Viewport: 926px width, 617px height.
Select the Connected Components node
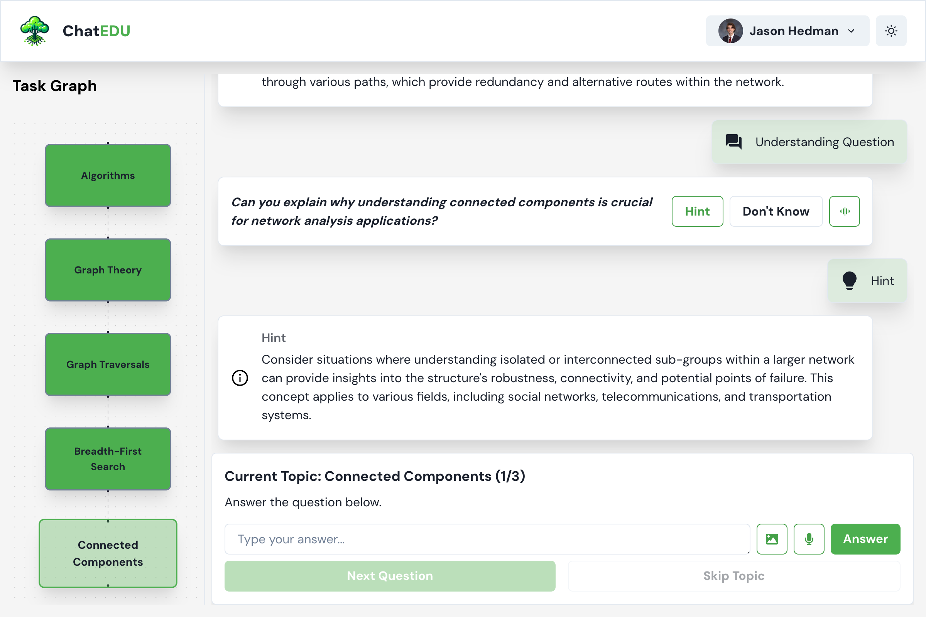[108, 553]
